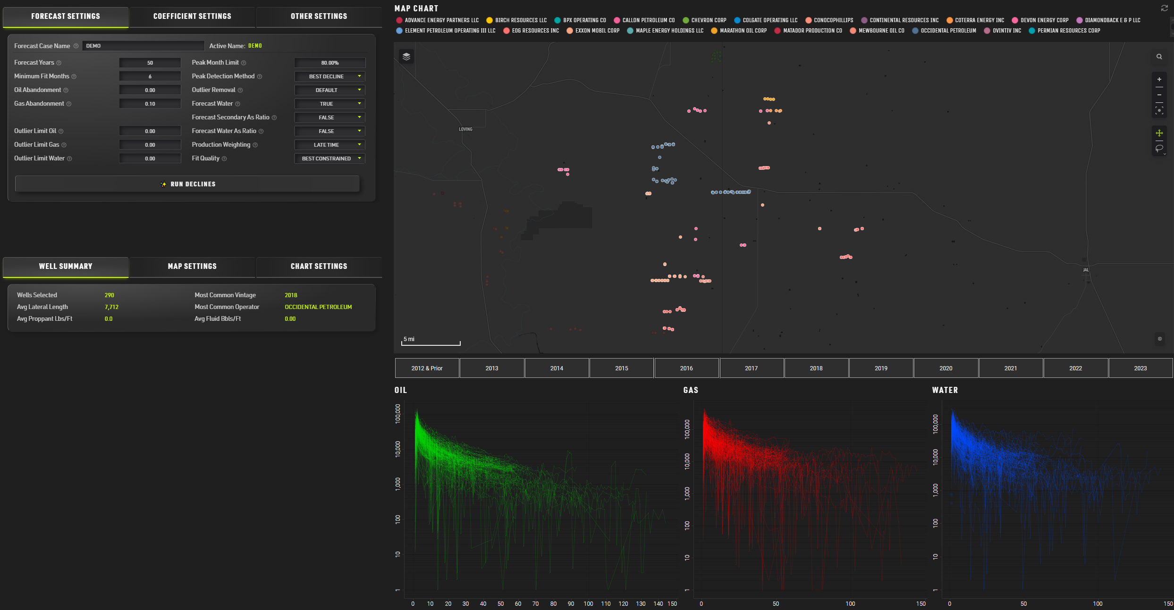Open the map layers panel
1174x610 pixels.
(406, 57)
